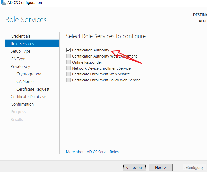Click the Network Device Enrollment Service label

[x=101, y=68]
